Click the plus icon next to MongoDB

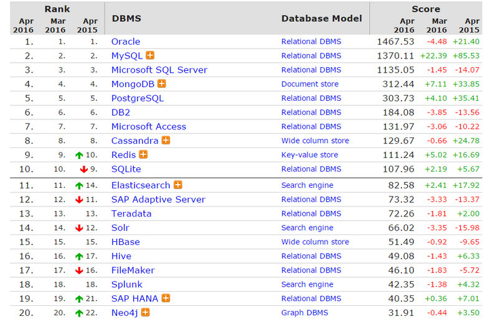click(x=162, y=84)
